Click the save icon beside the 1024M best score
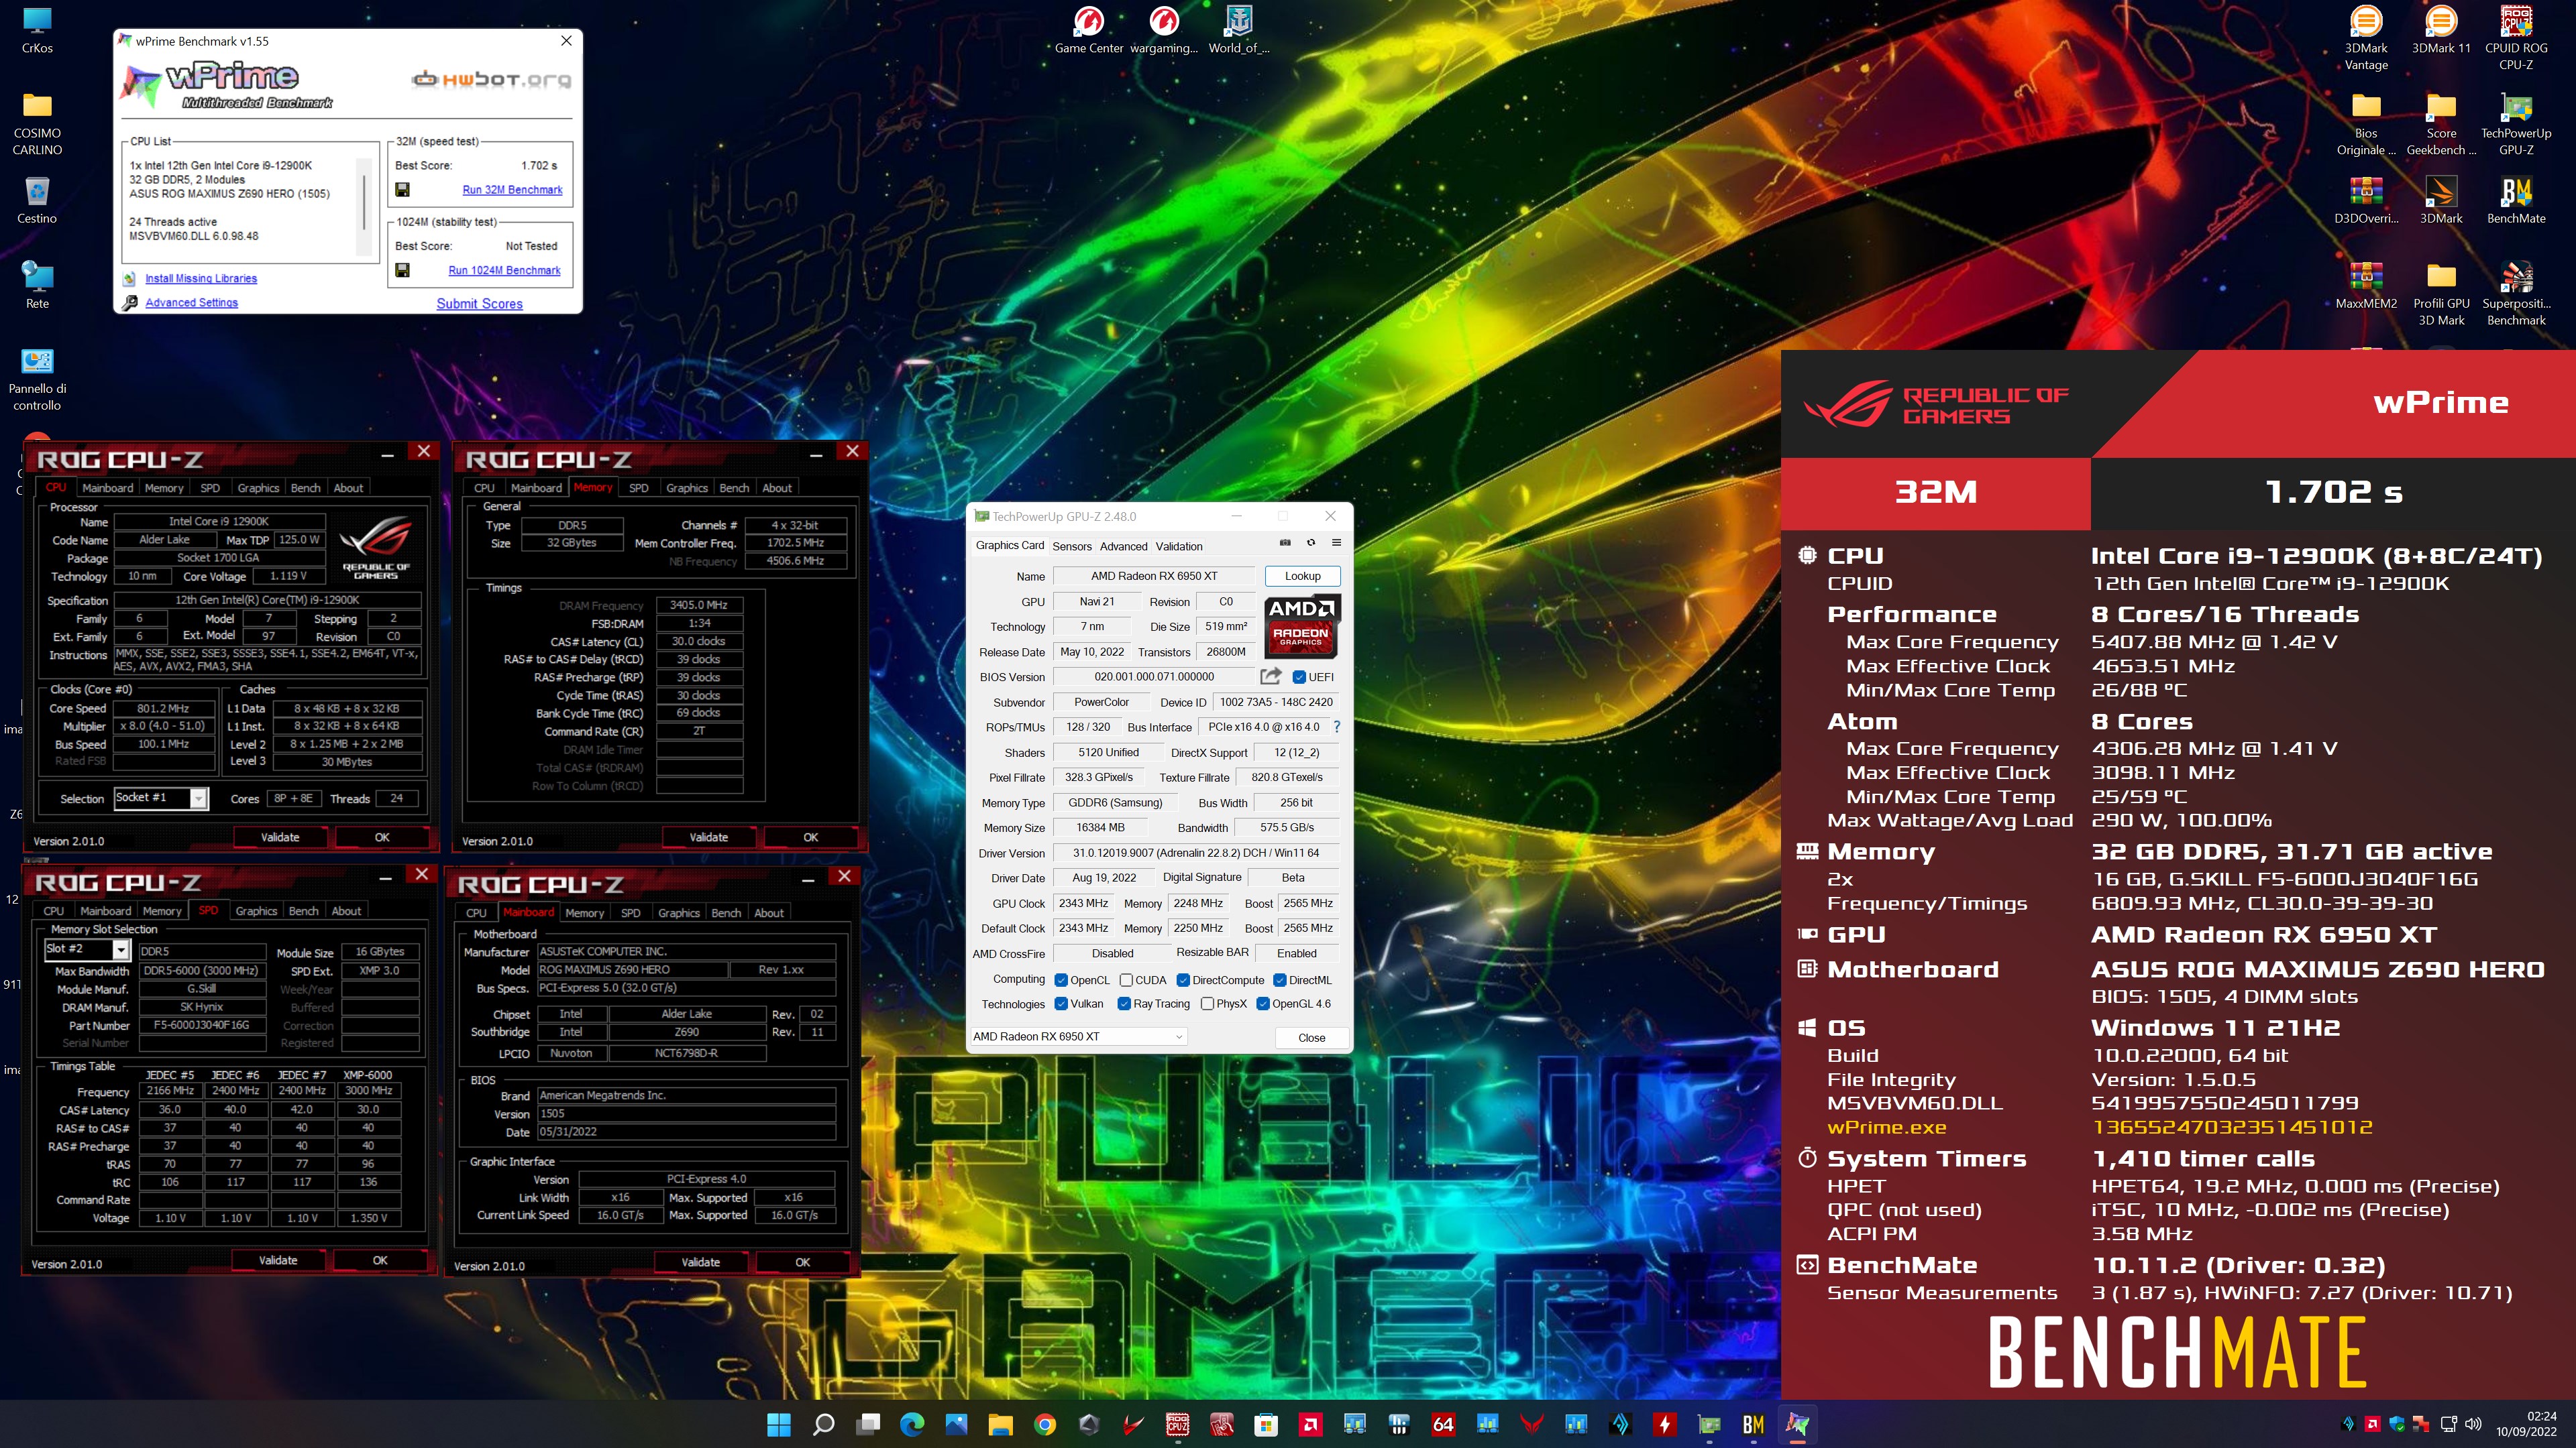 [x=402, y=269]
